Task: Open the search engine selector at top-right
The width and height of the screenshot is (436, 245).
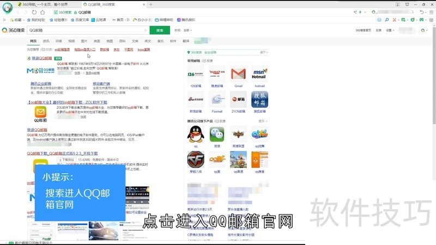Action: click(375, 12)
